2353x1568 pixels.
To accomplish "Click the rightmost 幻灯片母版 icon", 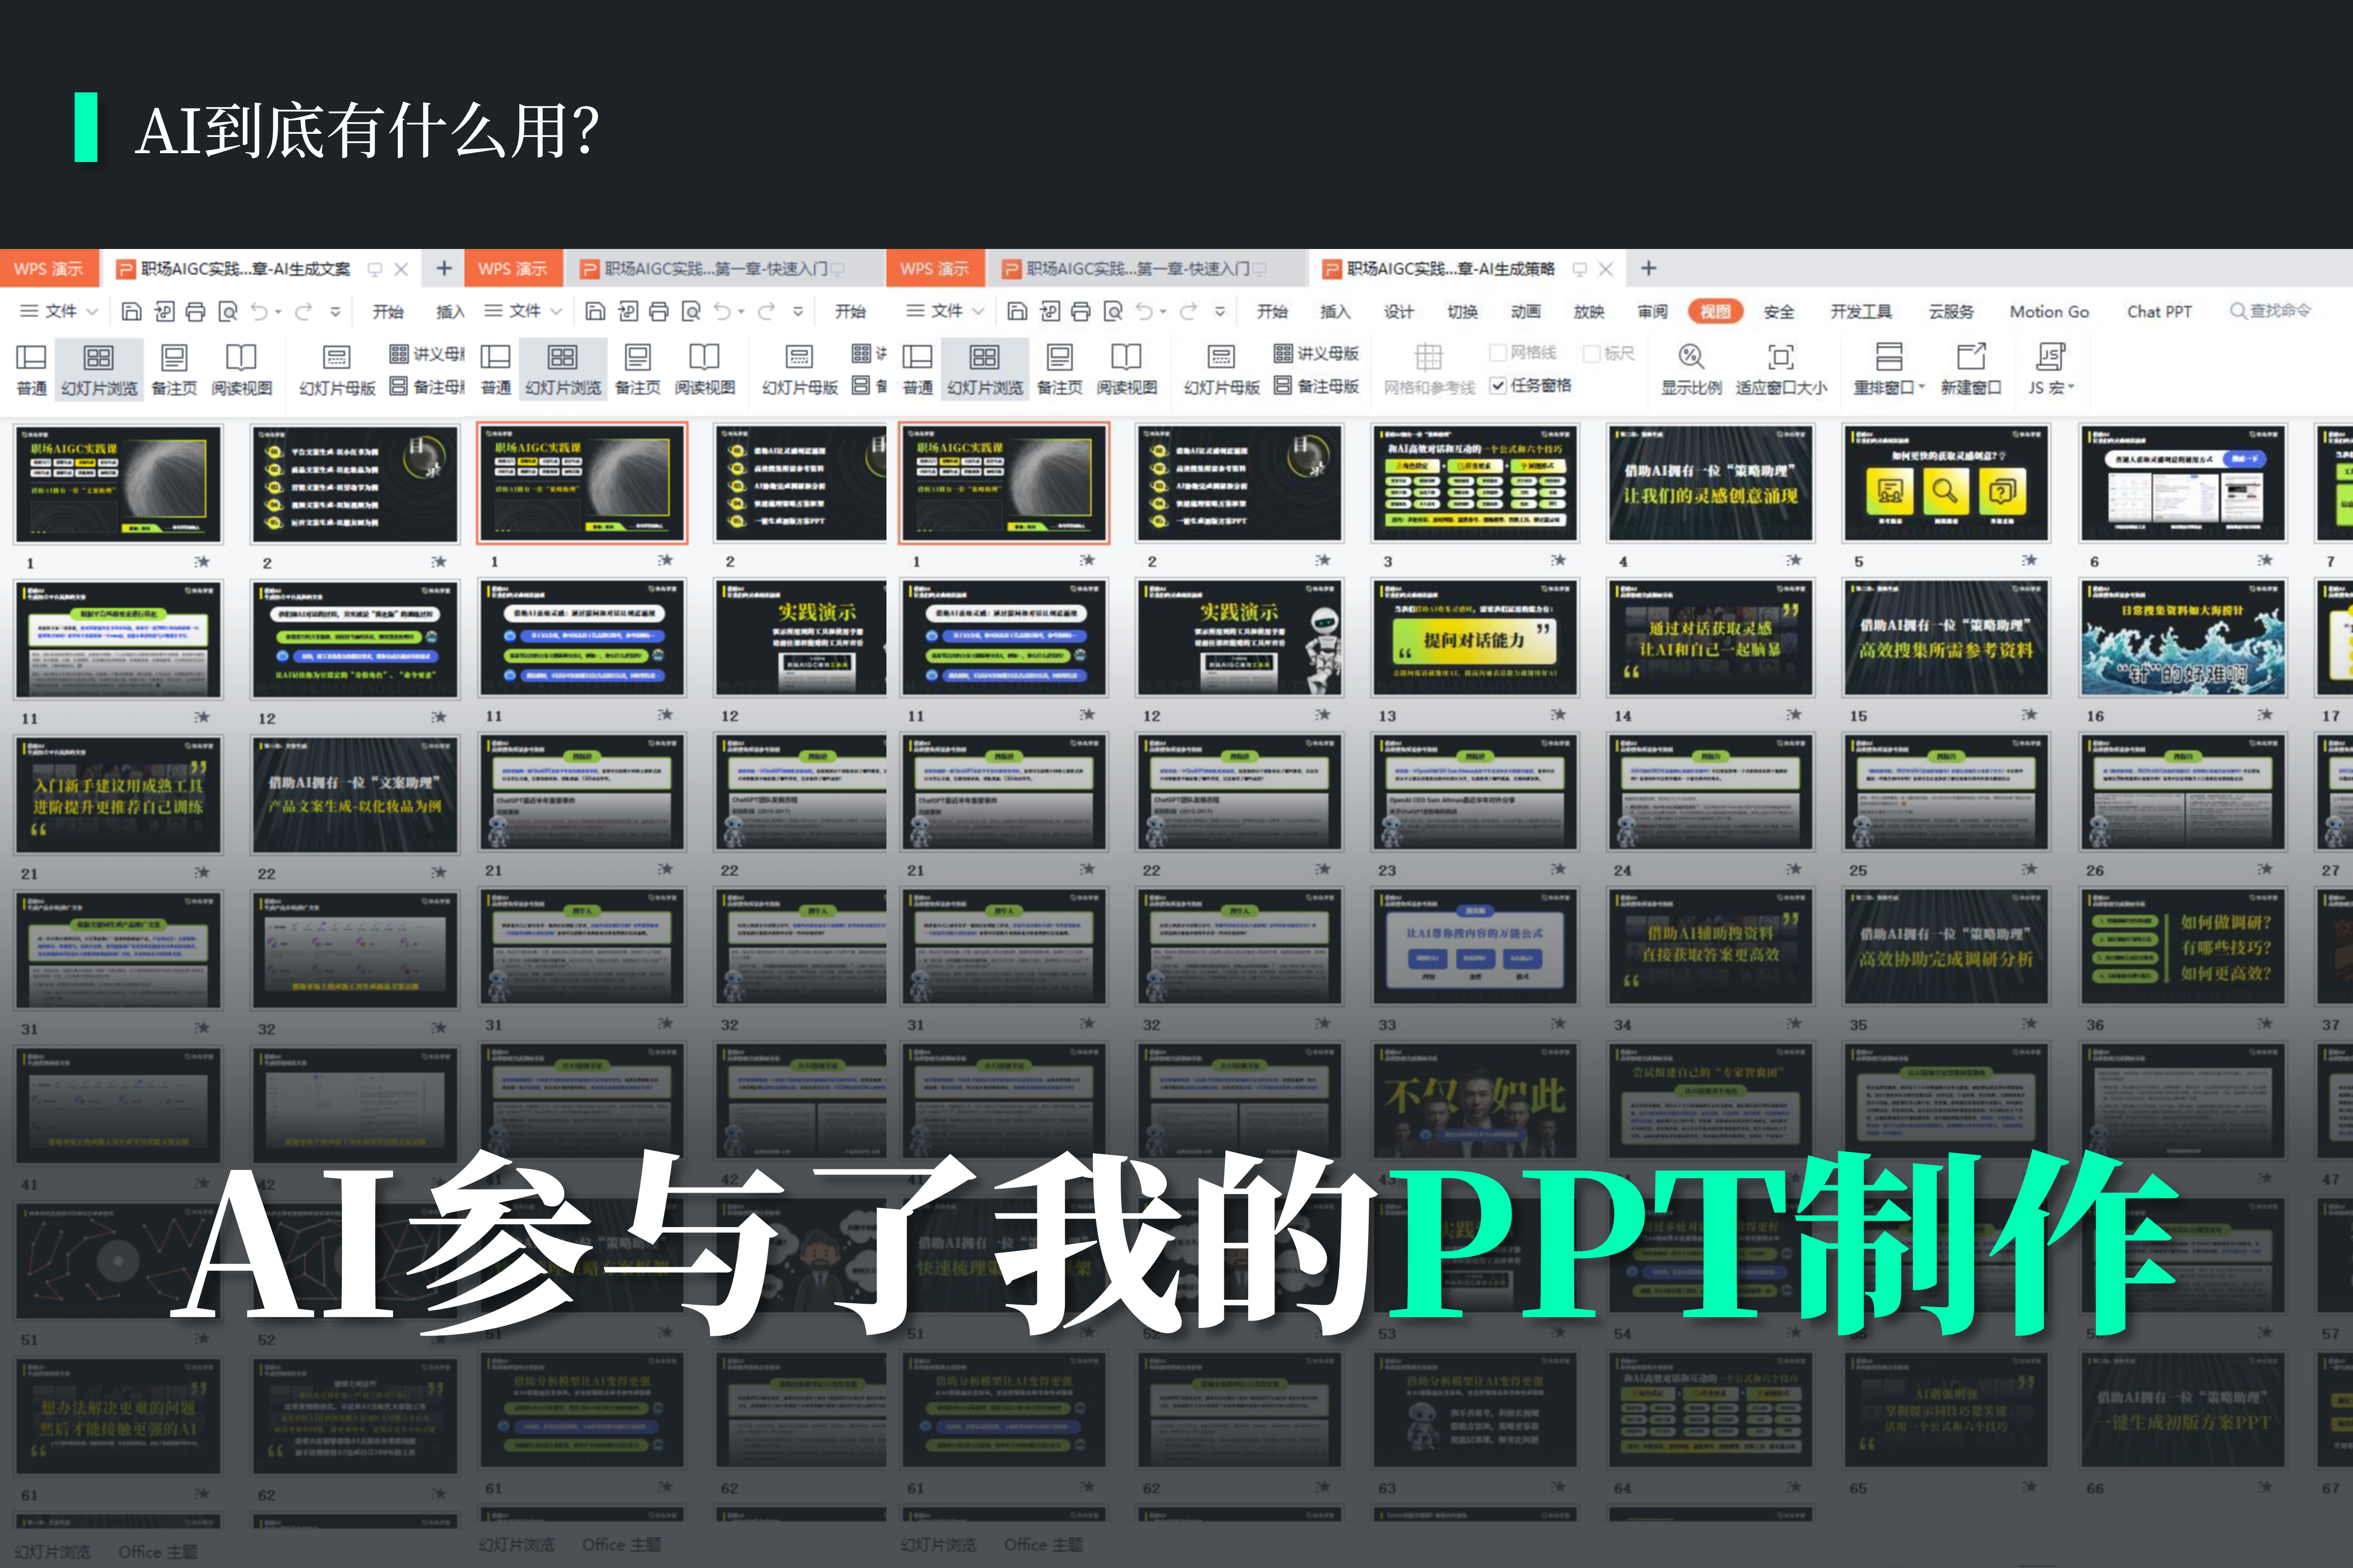I will coord(1221,358).
